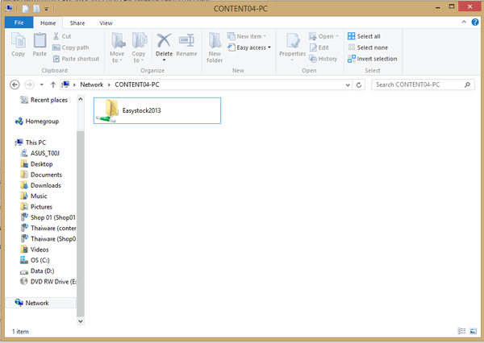Open the File menu tab
Viewport: 484px width, 343px height.
coord(19,23)
